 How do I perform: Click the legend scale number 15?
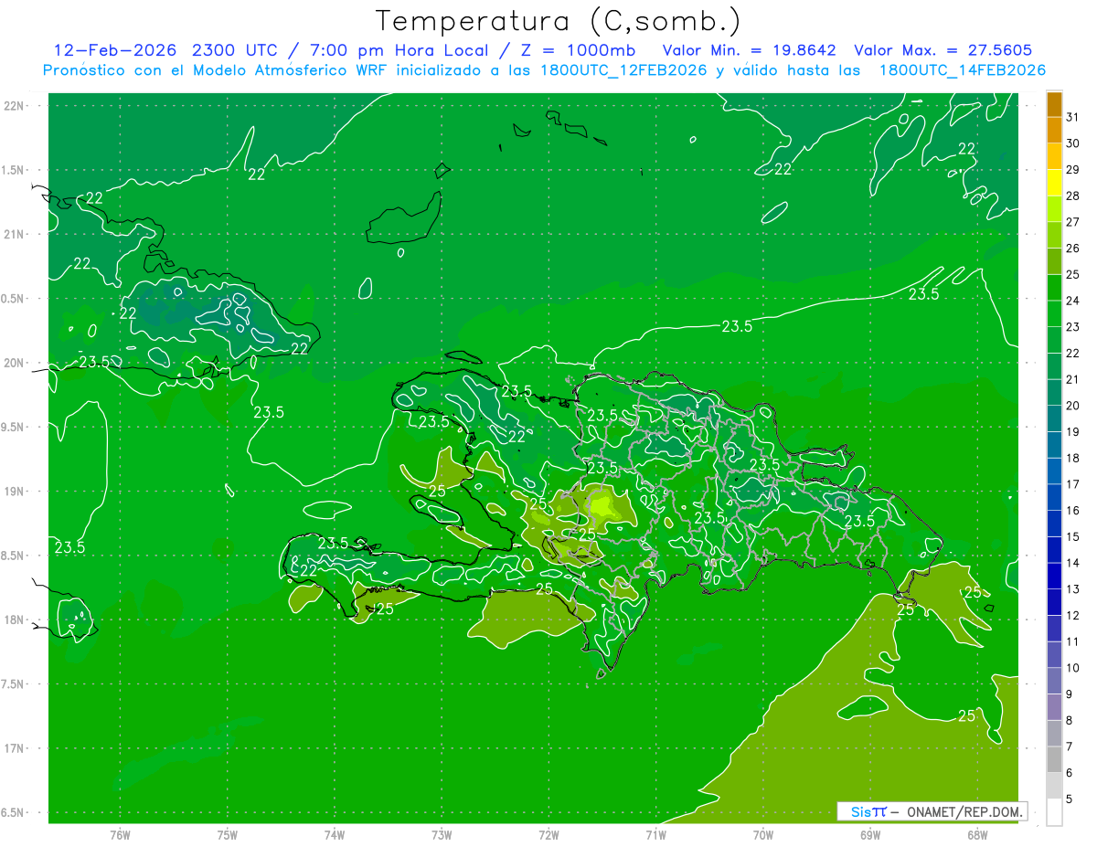1073,537
